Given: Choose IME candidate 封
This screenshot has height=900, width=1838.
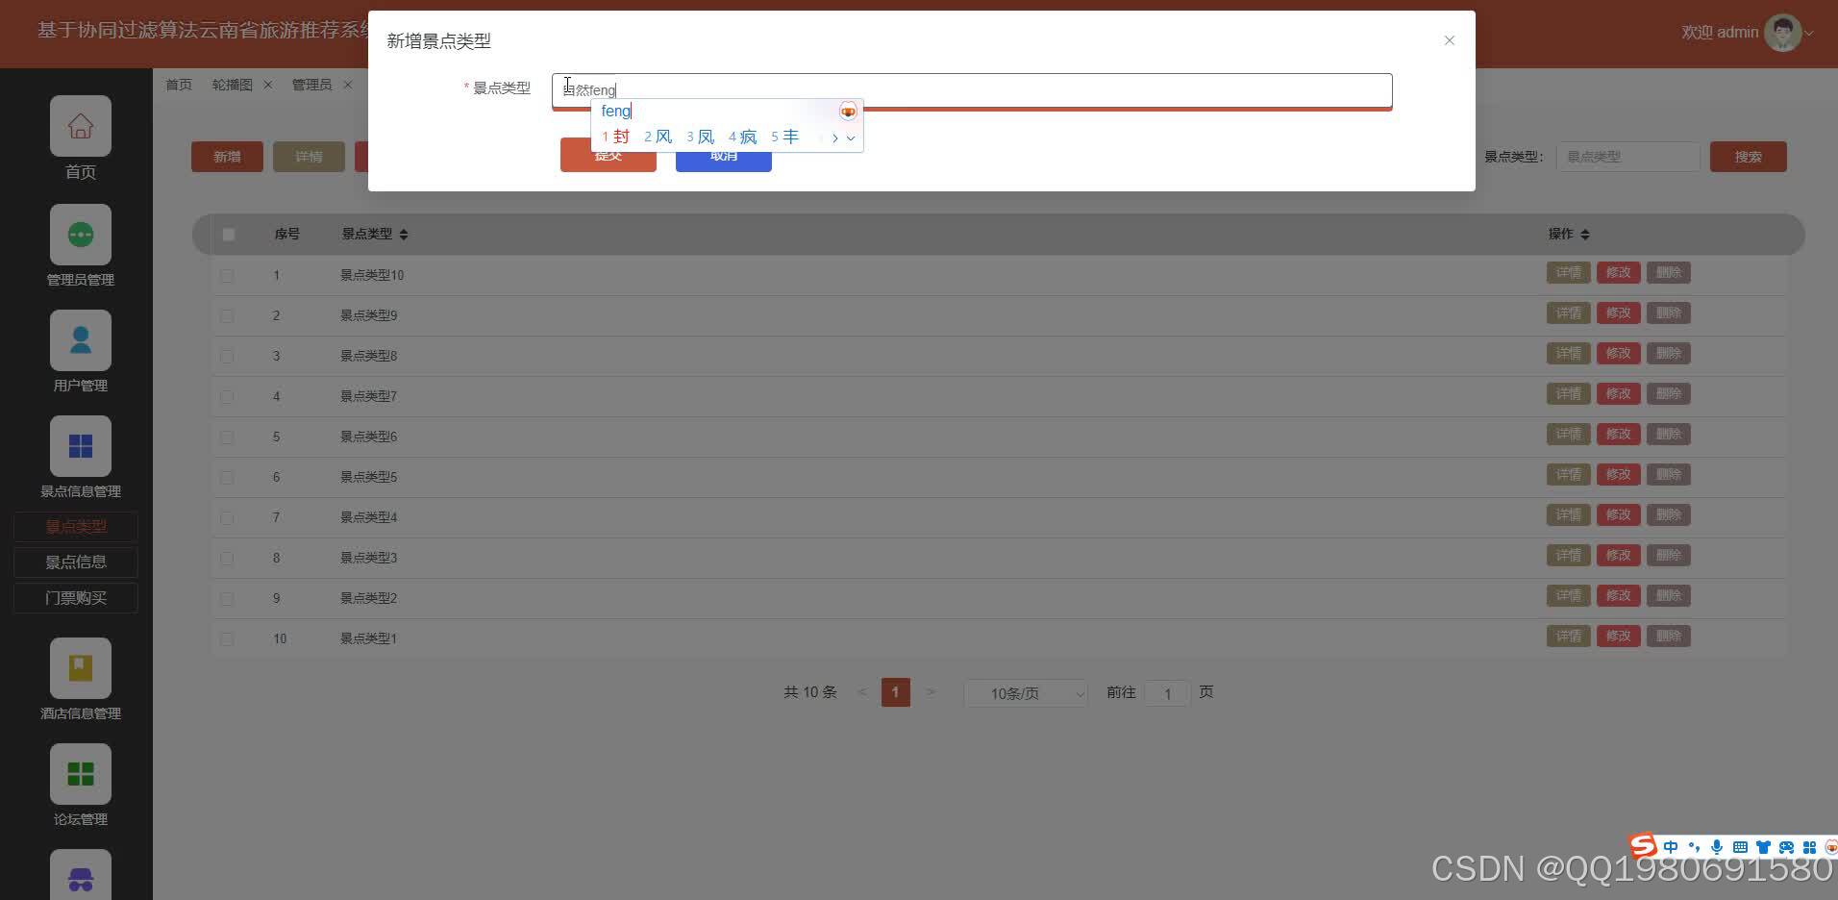Looking at the screenshot, I should [x=616, y=137].
